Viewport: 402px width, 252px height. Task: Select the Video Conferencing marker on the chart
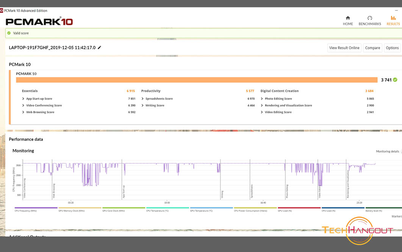[25, 188]
